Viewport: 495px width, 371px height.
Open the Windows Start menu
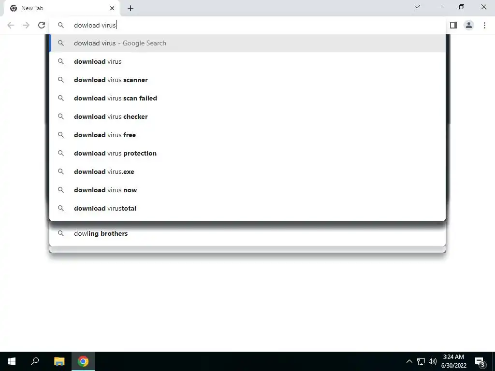12,361
